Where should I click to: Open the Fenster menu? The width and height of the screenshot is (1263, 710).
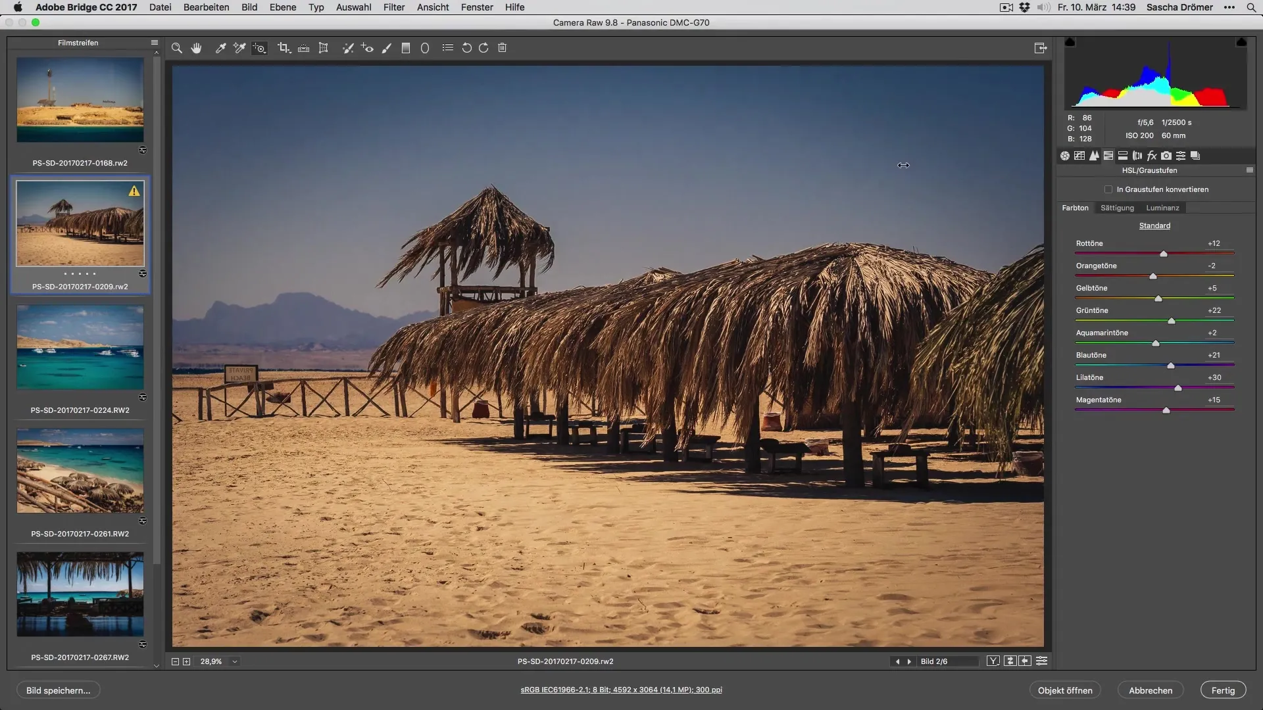(x=477, y=7)
